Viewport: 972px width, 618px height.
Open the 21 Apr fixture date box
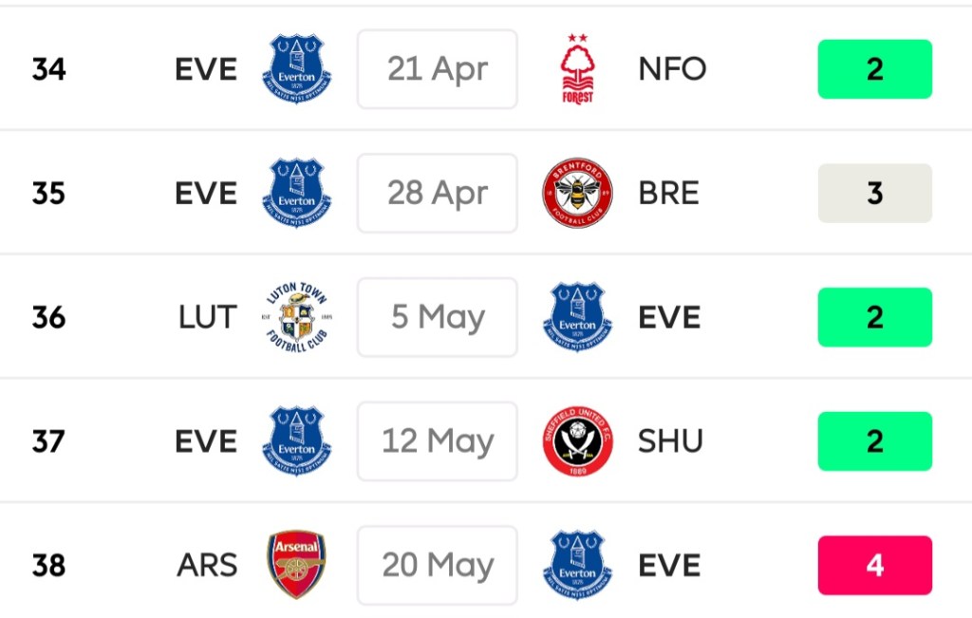[x=438, y=69]
